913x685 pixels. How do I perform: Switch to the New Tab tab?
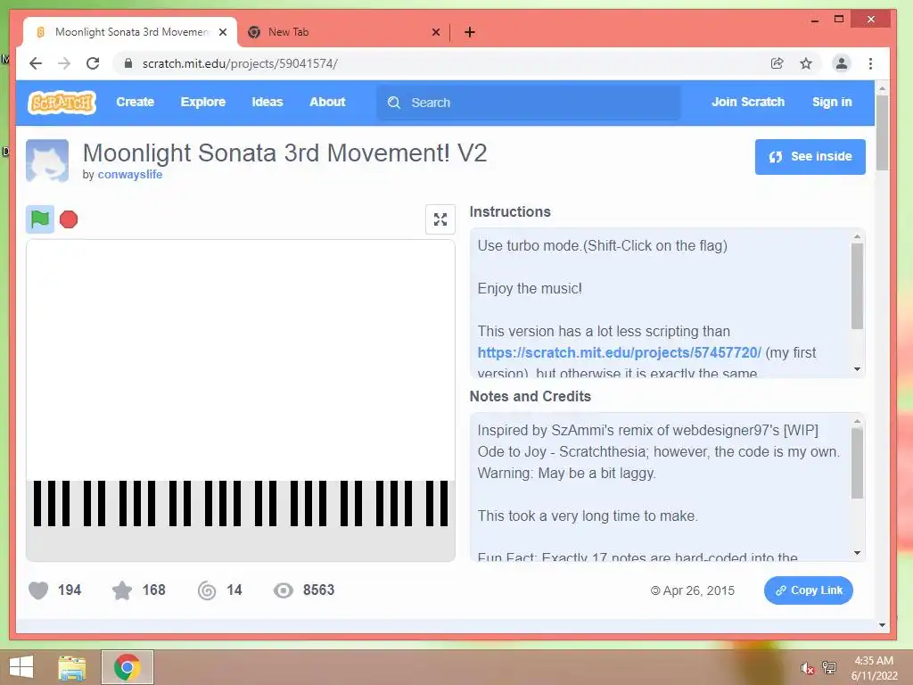pos(343,32)
